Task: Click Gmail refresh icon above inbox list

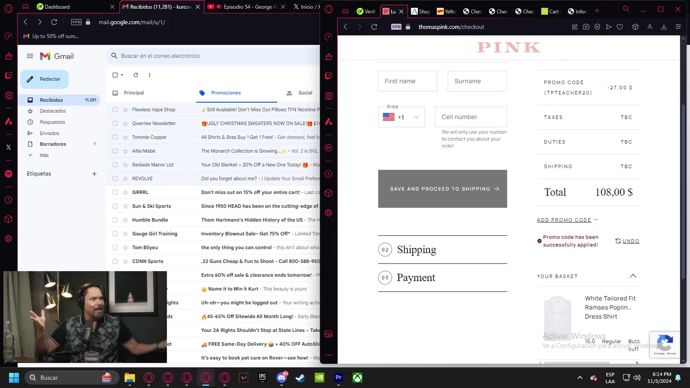Action: (136, 75)
